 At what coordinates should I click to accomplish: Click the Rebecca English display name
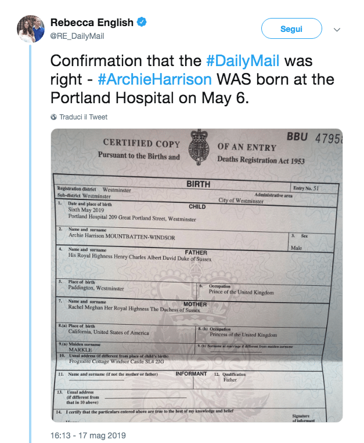pos(92,23)
